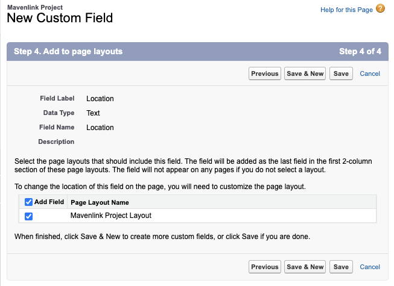Viewport: 394px width, 286px height.
Task: Click the Mavenlink Project Layout row text
Action: coord(111,216)
